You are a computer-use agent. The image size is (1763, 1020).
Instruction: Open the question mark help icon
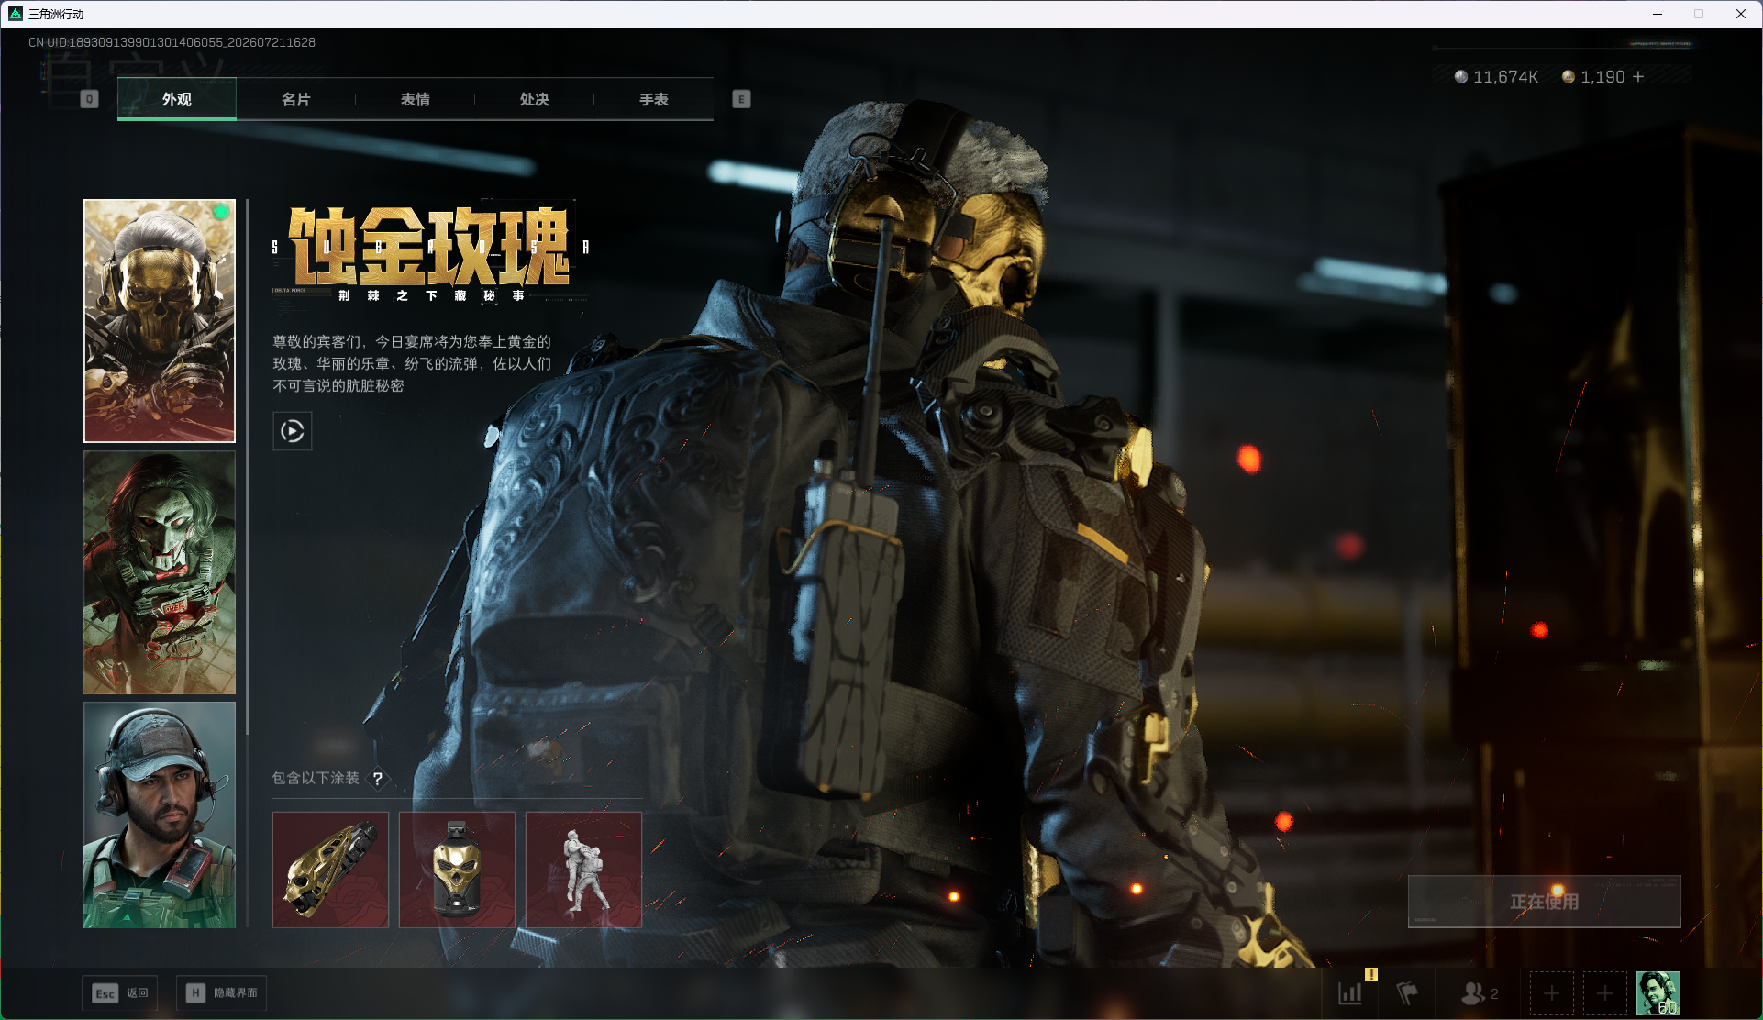click(x=378, y=778)
